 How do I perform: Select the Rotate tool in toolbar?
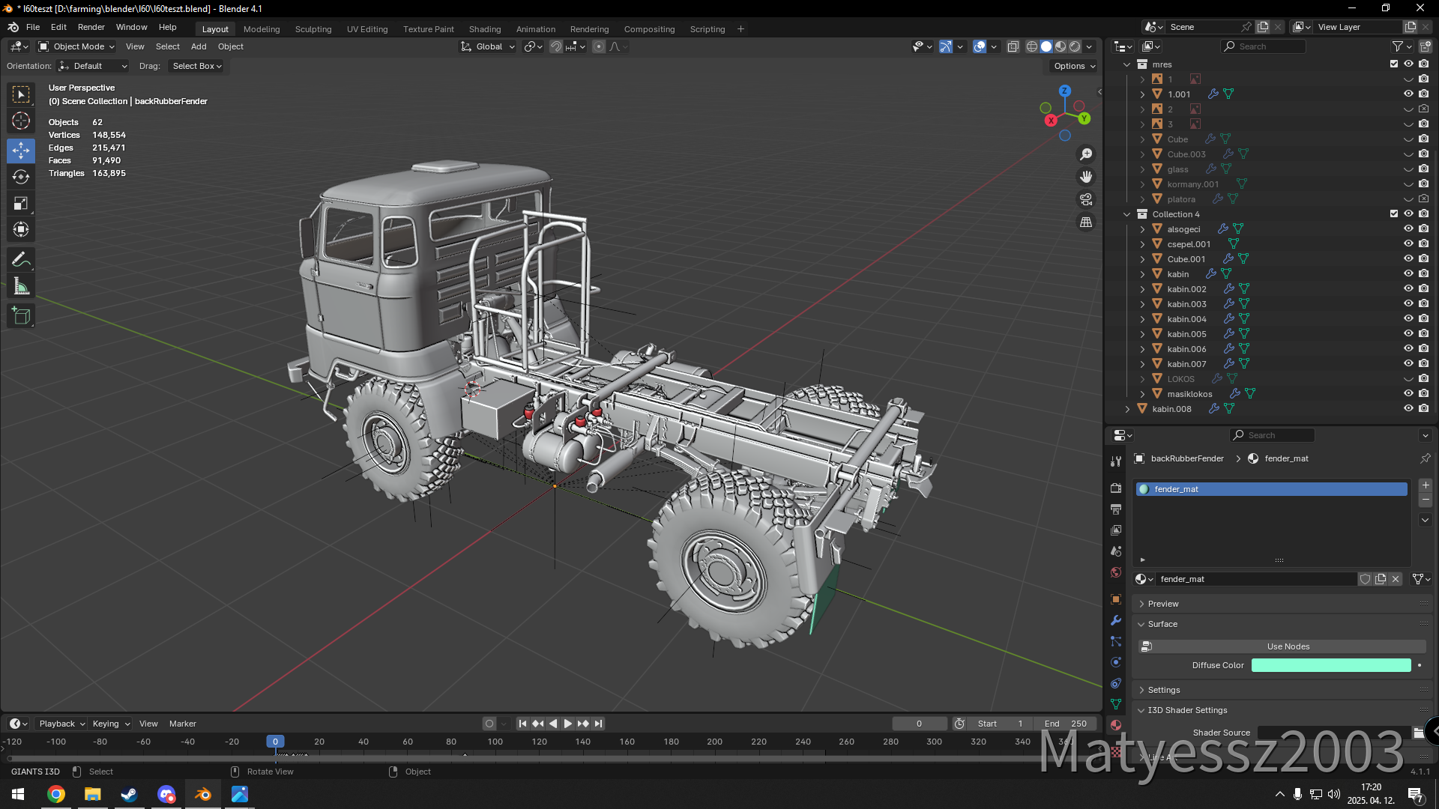pos(21,177)
